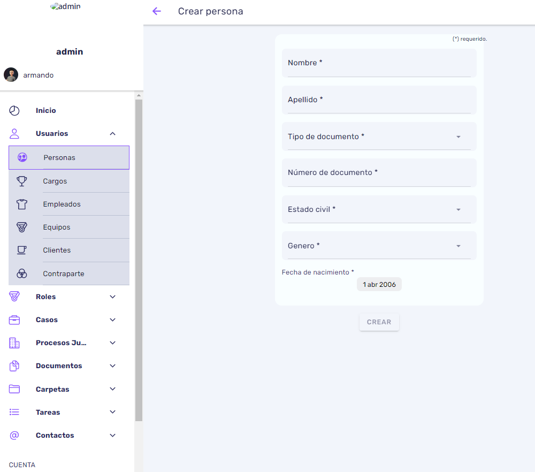Focus the Apellido input field
This screenshot has height=472, width=535.
[x=379, y=100]
